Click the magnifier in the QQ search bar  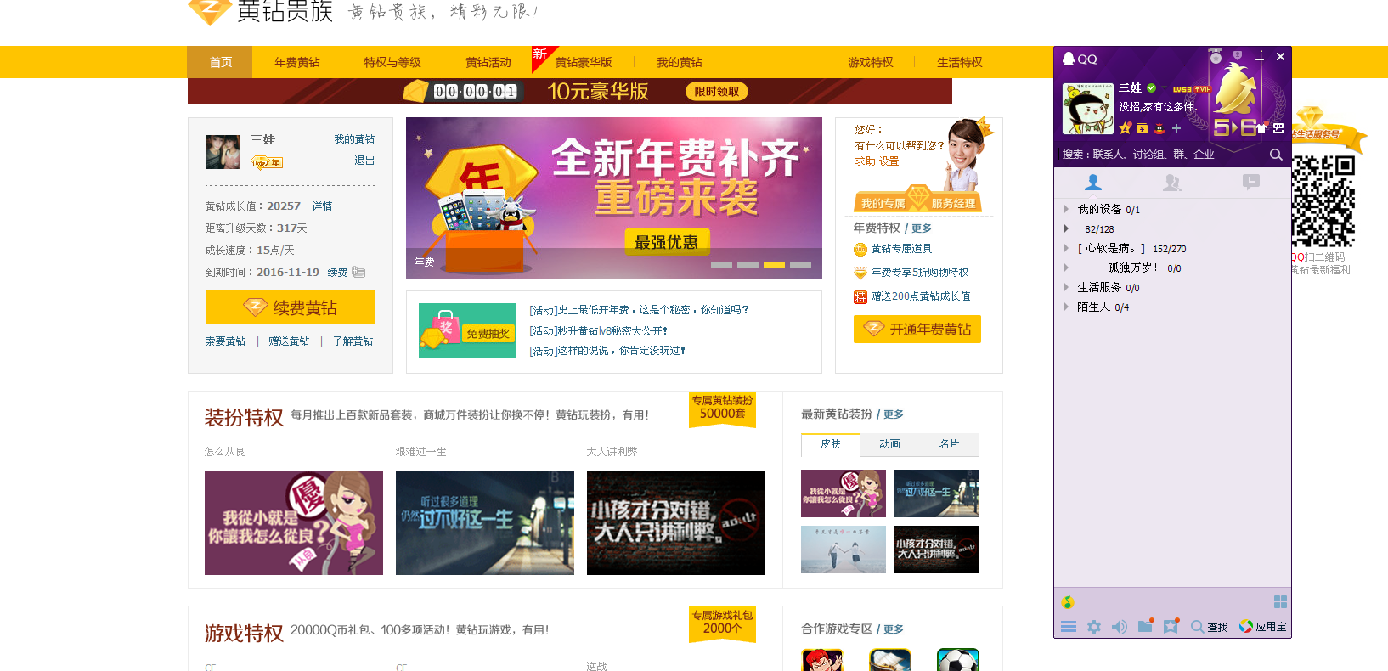pos(1276,155)
